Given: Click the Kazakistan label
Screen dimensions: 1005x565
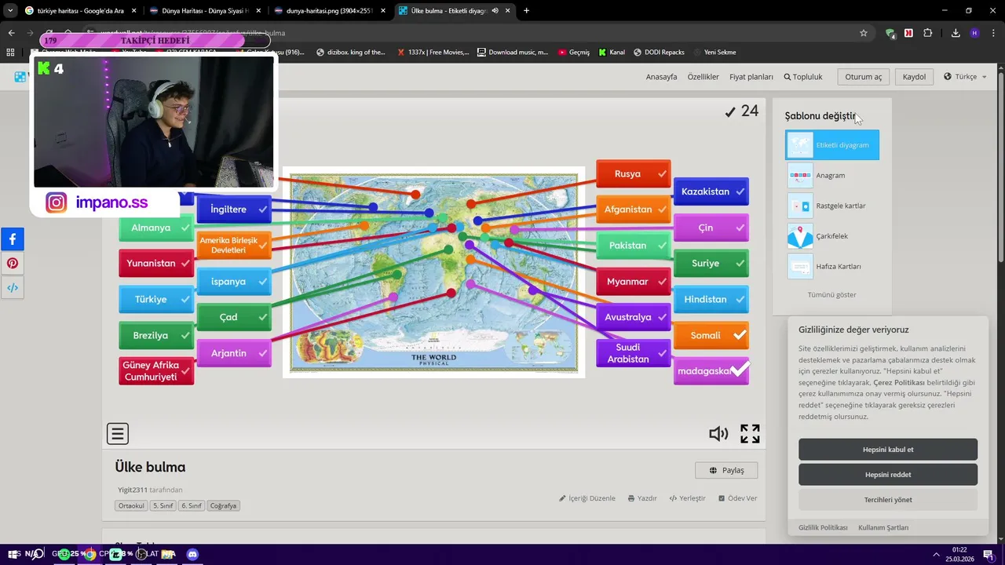Looking at the screenshot, I should (711, 191).
